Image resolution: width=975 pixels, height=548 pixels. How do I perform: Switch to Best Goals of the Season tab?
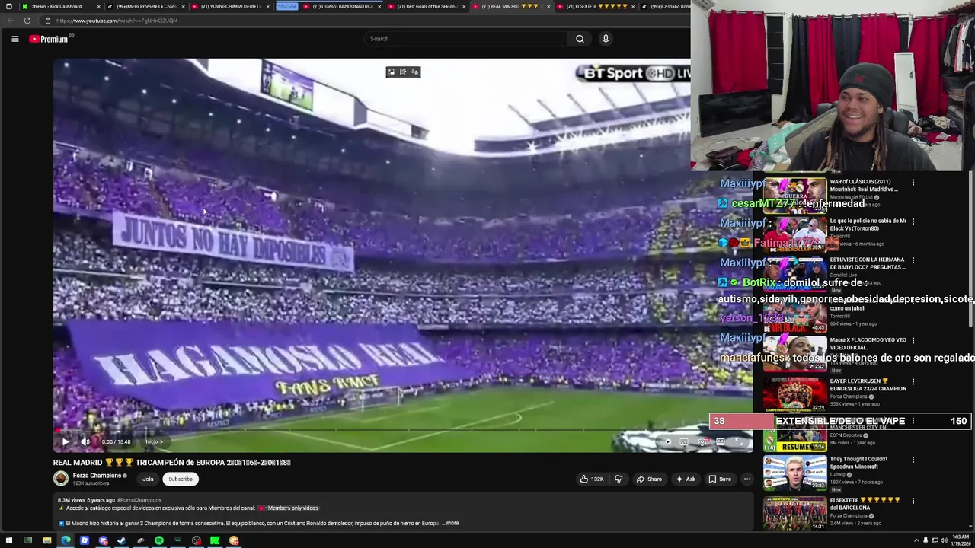(x=427, y=6)
